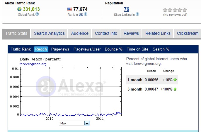Screen dimensions: 201x132
Task: Click the No reviews yet text
Action: click(175, 15)
